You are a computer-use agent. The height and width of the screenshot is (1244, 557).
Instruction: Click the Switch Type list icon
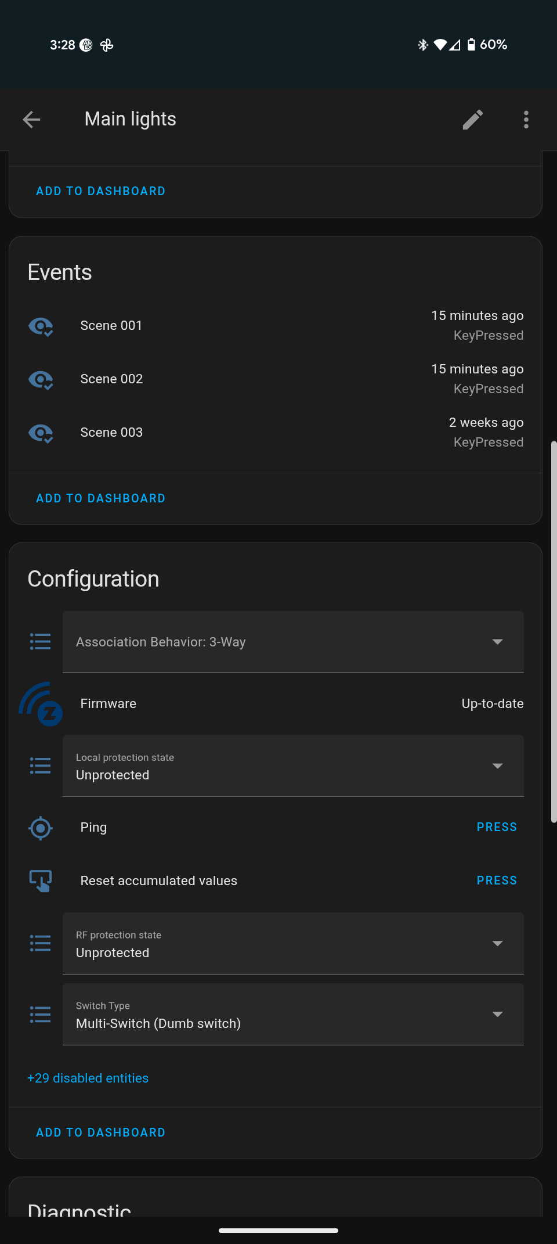[x=40, y=1015]
